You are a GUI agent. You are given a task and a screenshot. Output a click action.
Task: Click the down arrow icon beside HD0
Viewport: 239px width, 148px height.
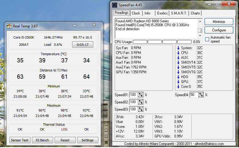tap(178, 77)
